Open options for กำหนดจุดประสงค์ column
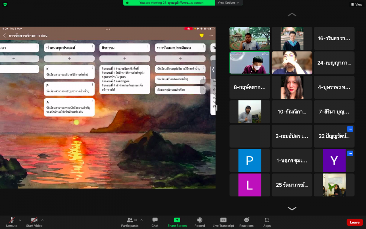The image size is (366, 229). click(92, 46)
